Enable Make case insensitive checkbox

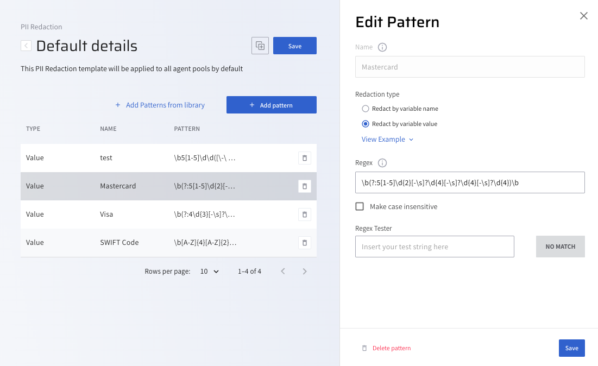click(x=360, y=206)
